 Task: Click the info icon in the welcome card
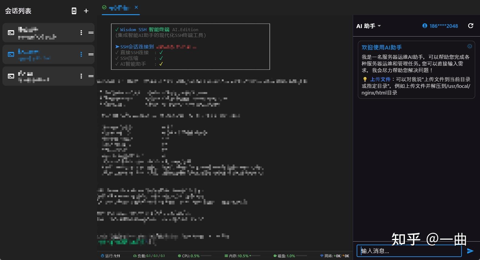point(470,46)
